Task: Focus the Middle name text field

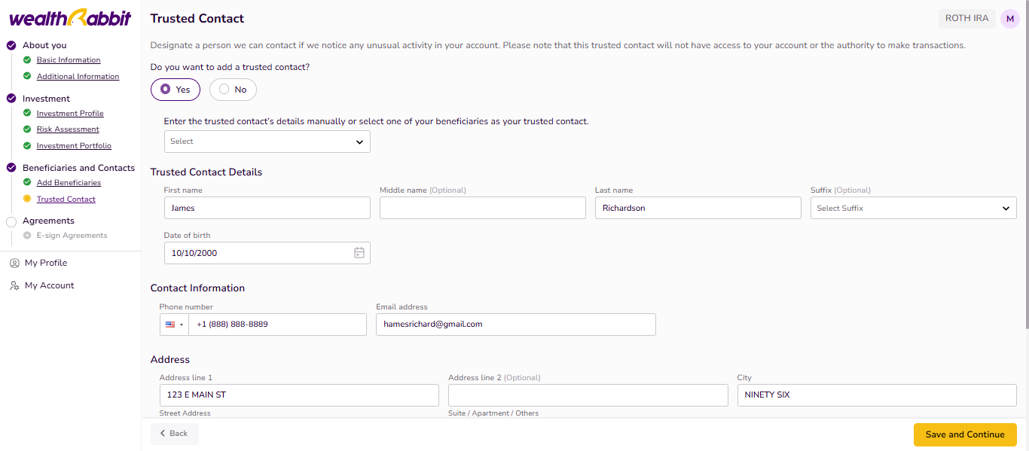Action: (482, 208)
